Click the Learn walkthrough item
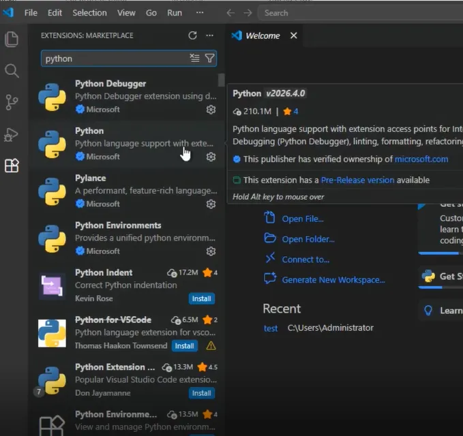 (440, 311)
